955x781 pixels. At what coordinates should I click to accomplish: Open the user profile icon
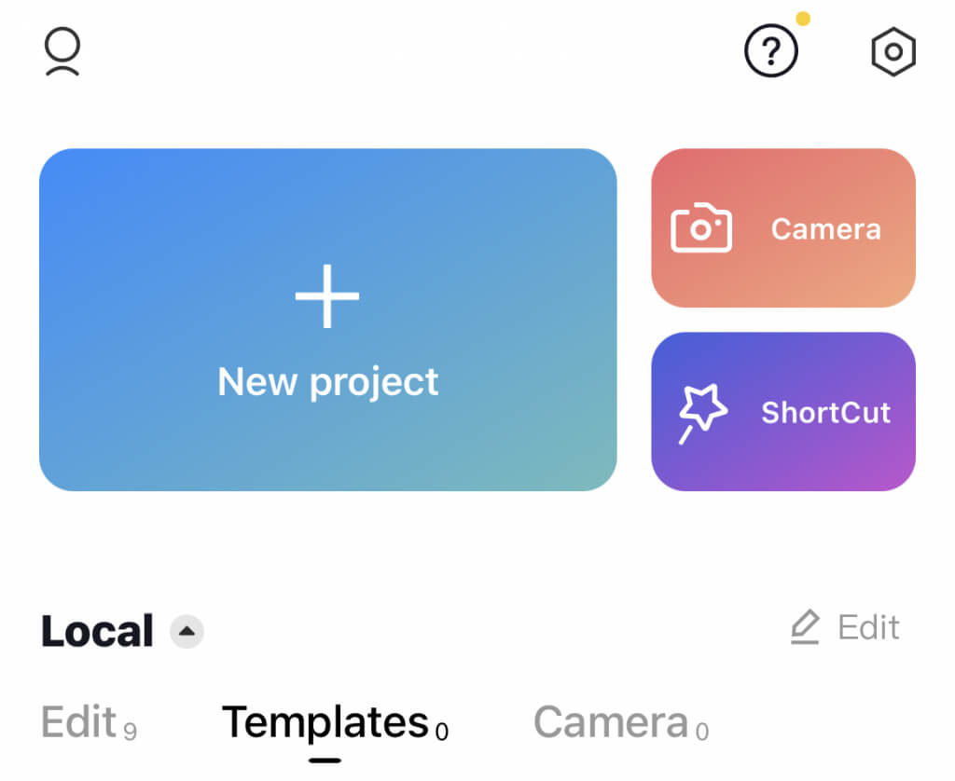[x=62, y=52]
